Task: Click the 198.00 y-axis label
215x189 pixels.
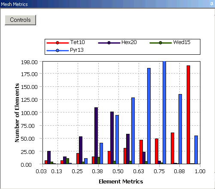Action: click(x=29, y=62)
